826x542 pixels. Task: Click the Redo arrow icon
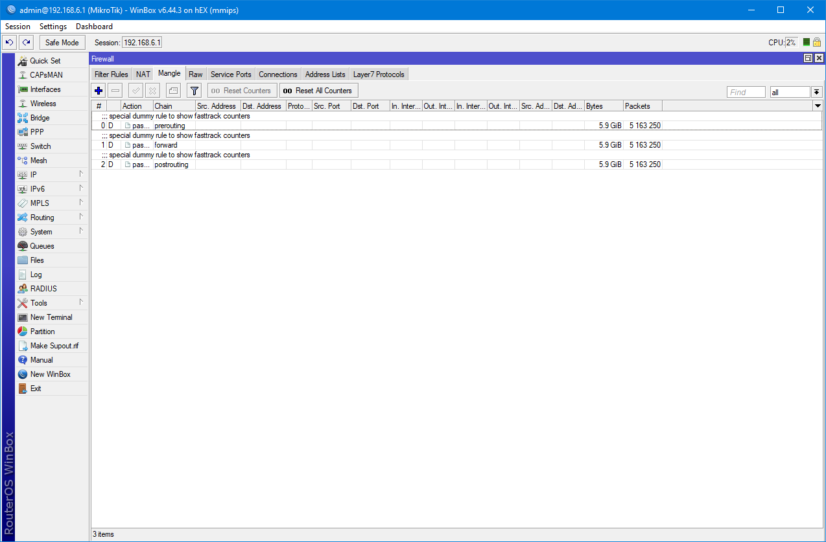pyautogui.click(x=26, y=42)
